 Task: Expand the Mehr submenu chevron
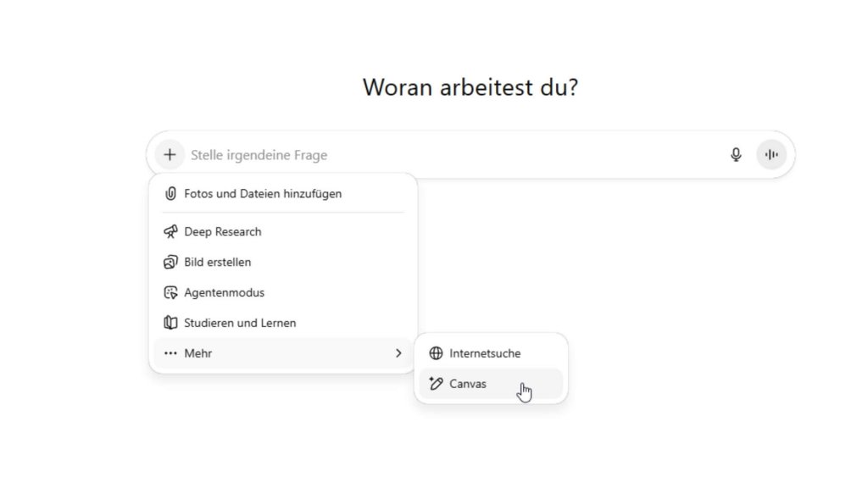click(x=398, y=353)
